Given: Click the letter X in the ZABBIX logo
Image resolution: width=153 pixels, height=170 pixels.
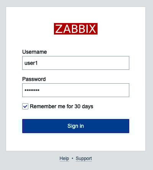Looking at the screenshot, I should [x=92, y=29].
